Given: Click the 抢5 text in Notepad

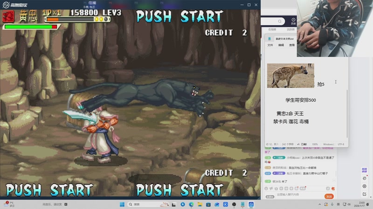Looking at the screenshot, I should click(321, 85).
